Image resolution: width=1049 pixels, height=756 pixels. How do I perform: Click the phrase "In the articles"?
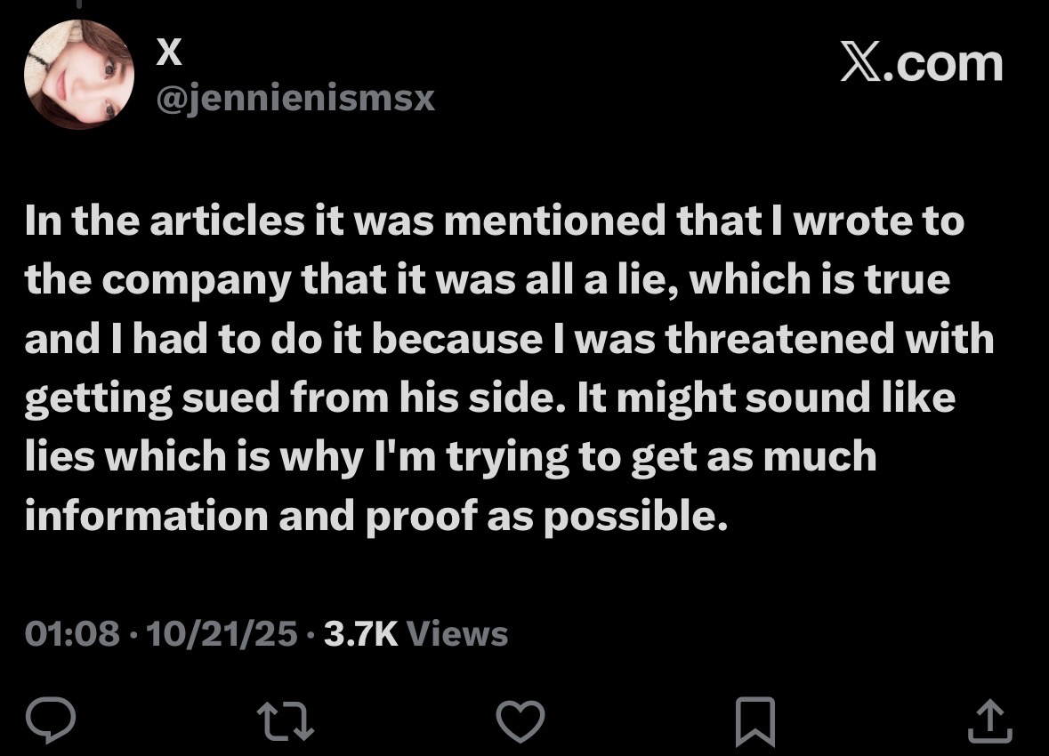(x=164, y=221)
